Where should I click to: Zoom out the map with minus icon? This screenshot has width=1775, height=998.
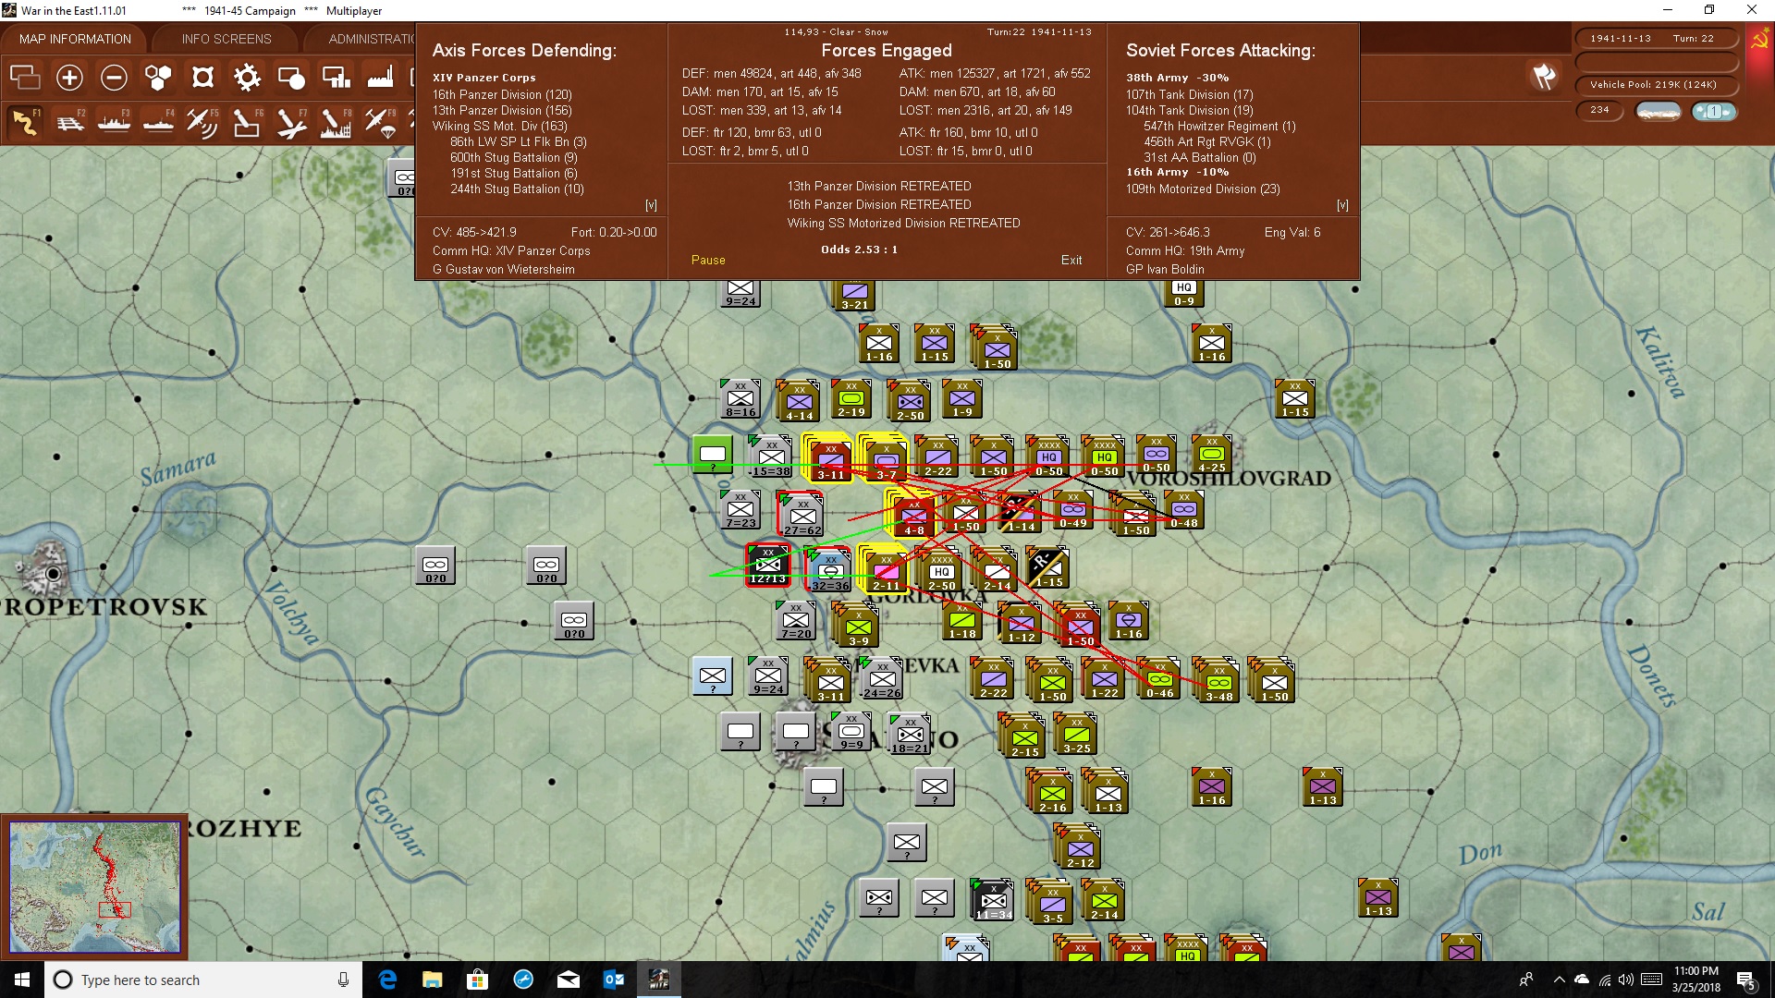click(x=114, y=78)
